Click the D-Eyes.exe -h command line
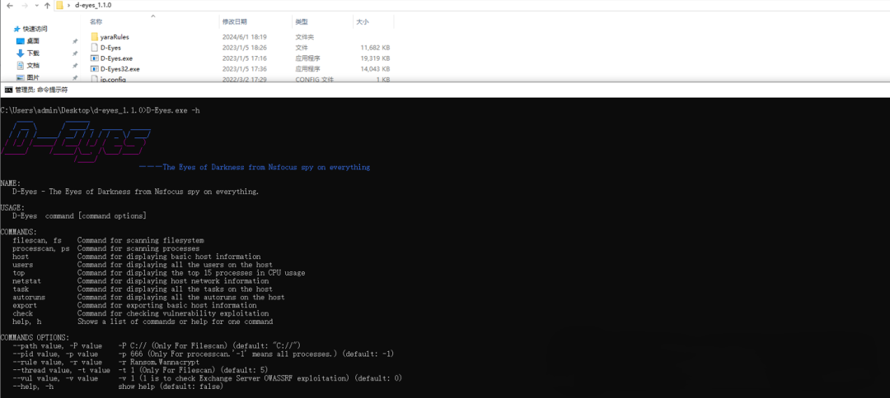The height and width of the screenshot is (398, 890). tap(100, 110)
